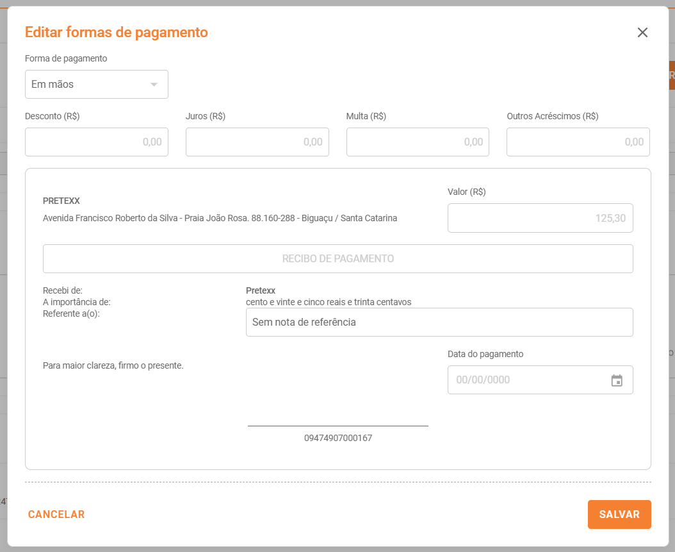This screenshot has height=552, width=675.
Task: Click the Para maior clareza statement text
Action: (x=113, y=365)
